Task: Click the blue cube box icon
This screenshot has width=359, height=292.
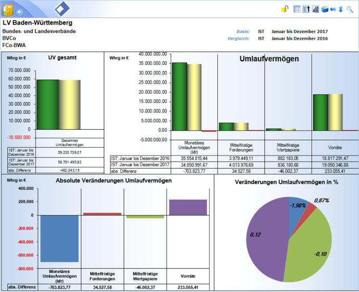Action: pos(324,9)
